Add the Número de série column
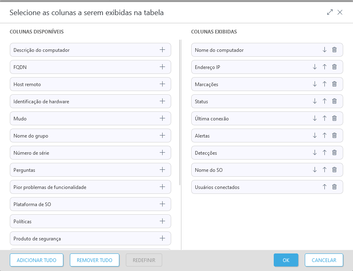 [162, 153]
